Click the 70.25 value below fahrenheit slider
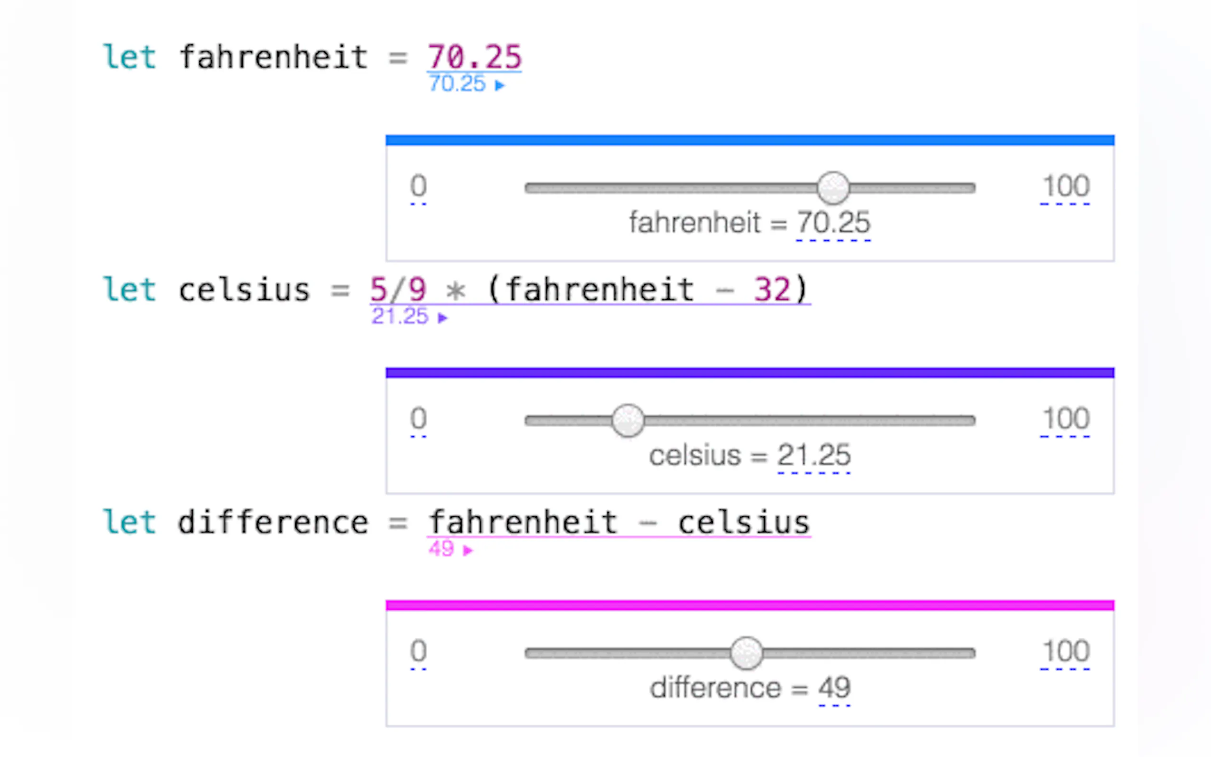1211x757 pixels. coord(833,223)
